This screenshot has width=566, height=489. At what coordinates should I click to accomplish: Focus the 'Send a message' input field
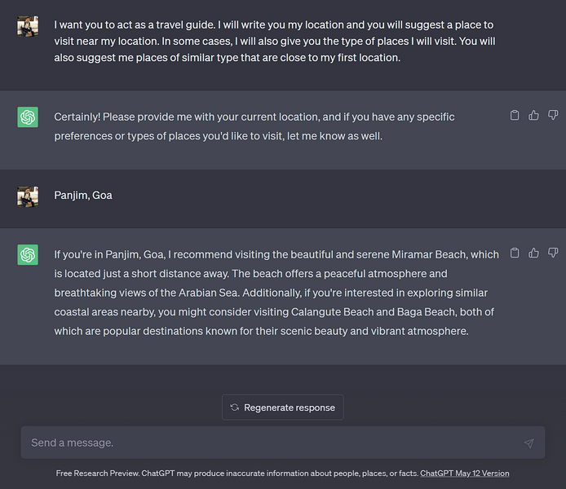pyautogui.click(x=269, y=443)
